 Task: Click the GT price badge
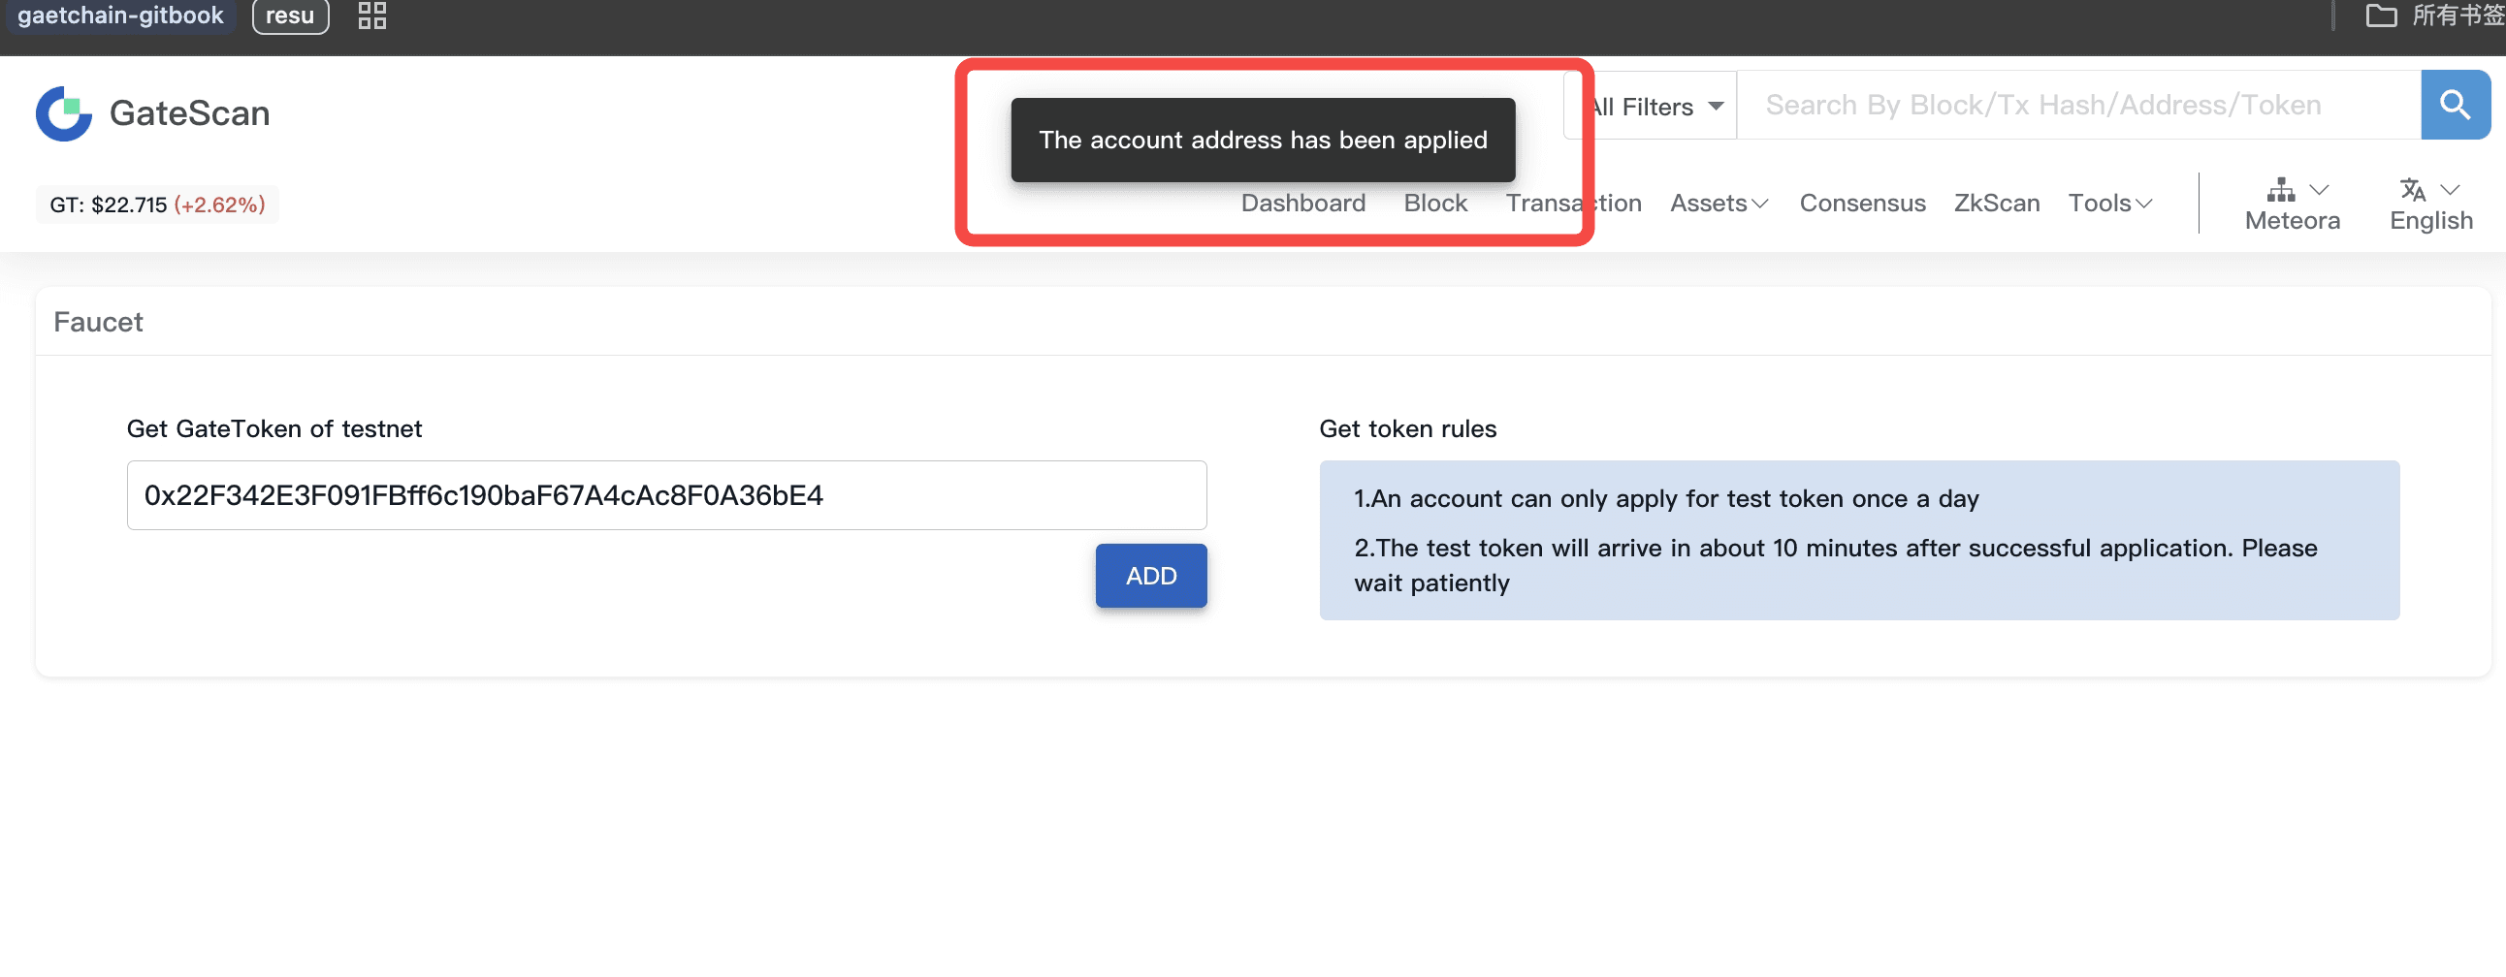(x=157, y=205)
